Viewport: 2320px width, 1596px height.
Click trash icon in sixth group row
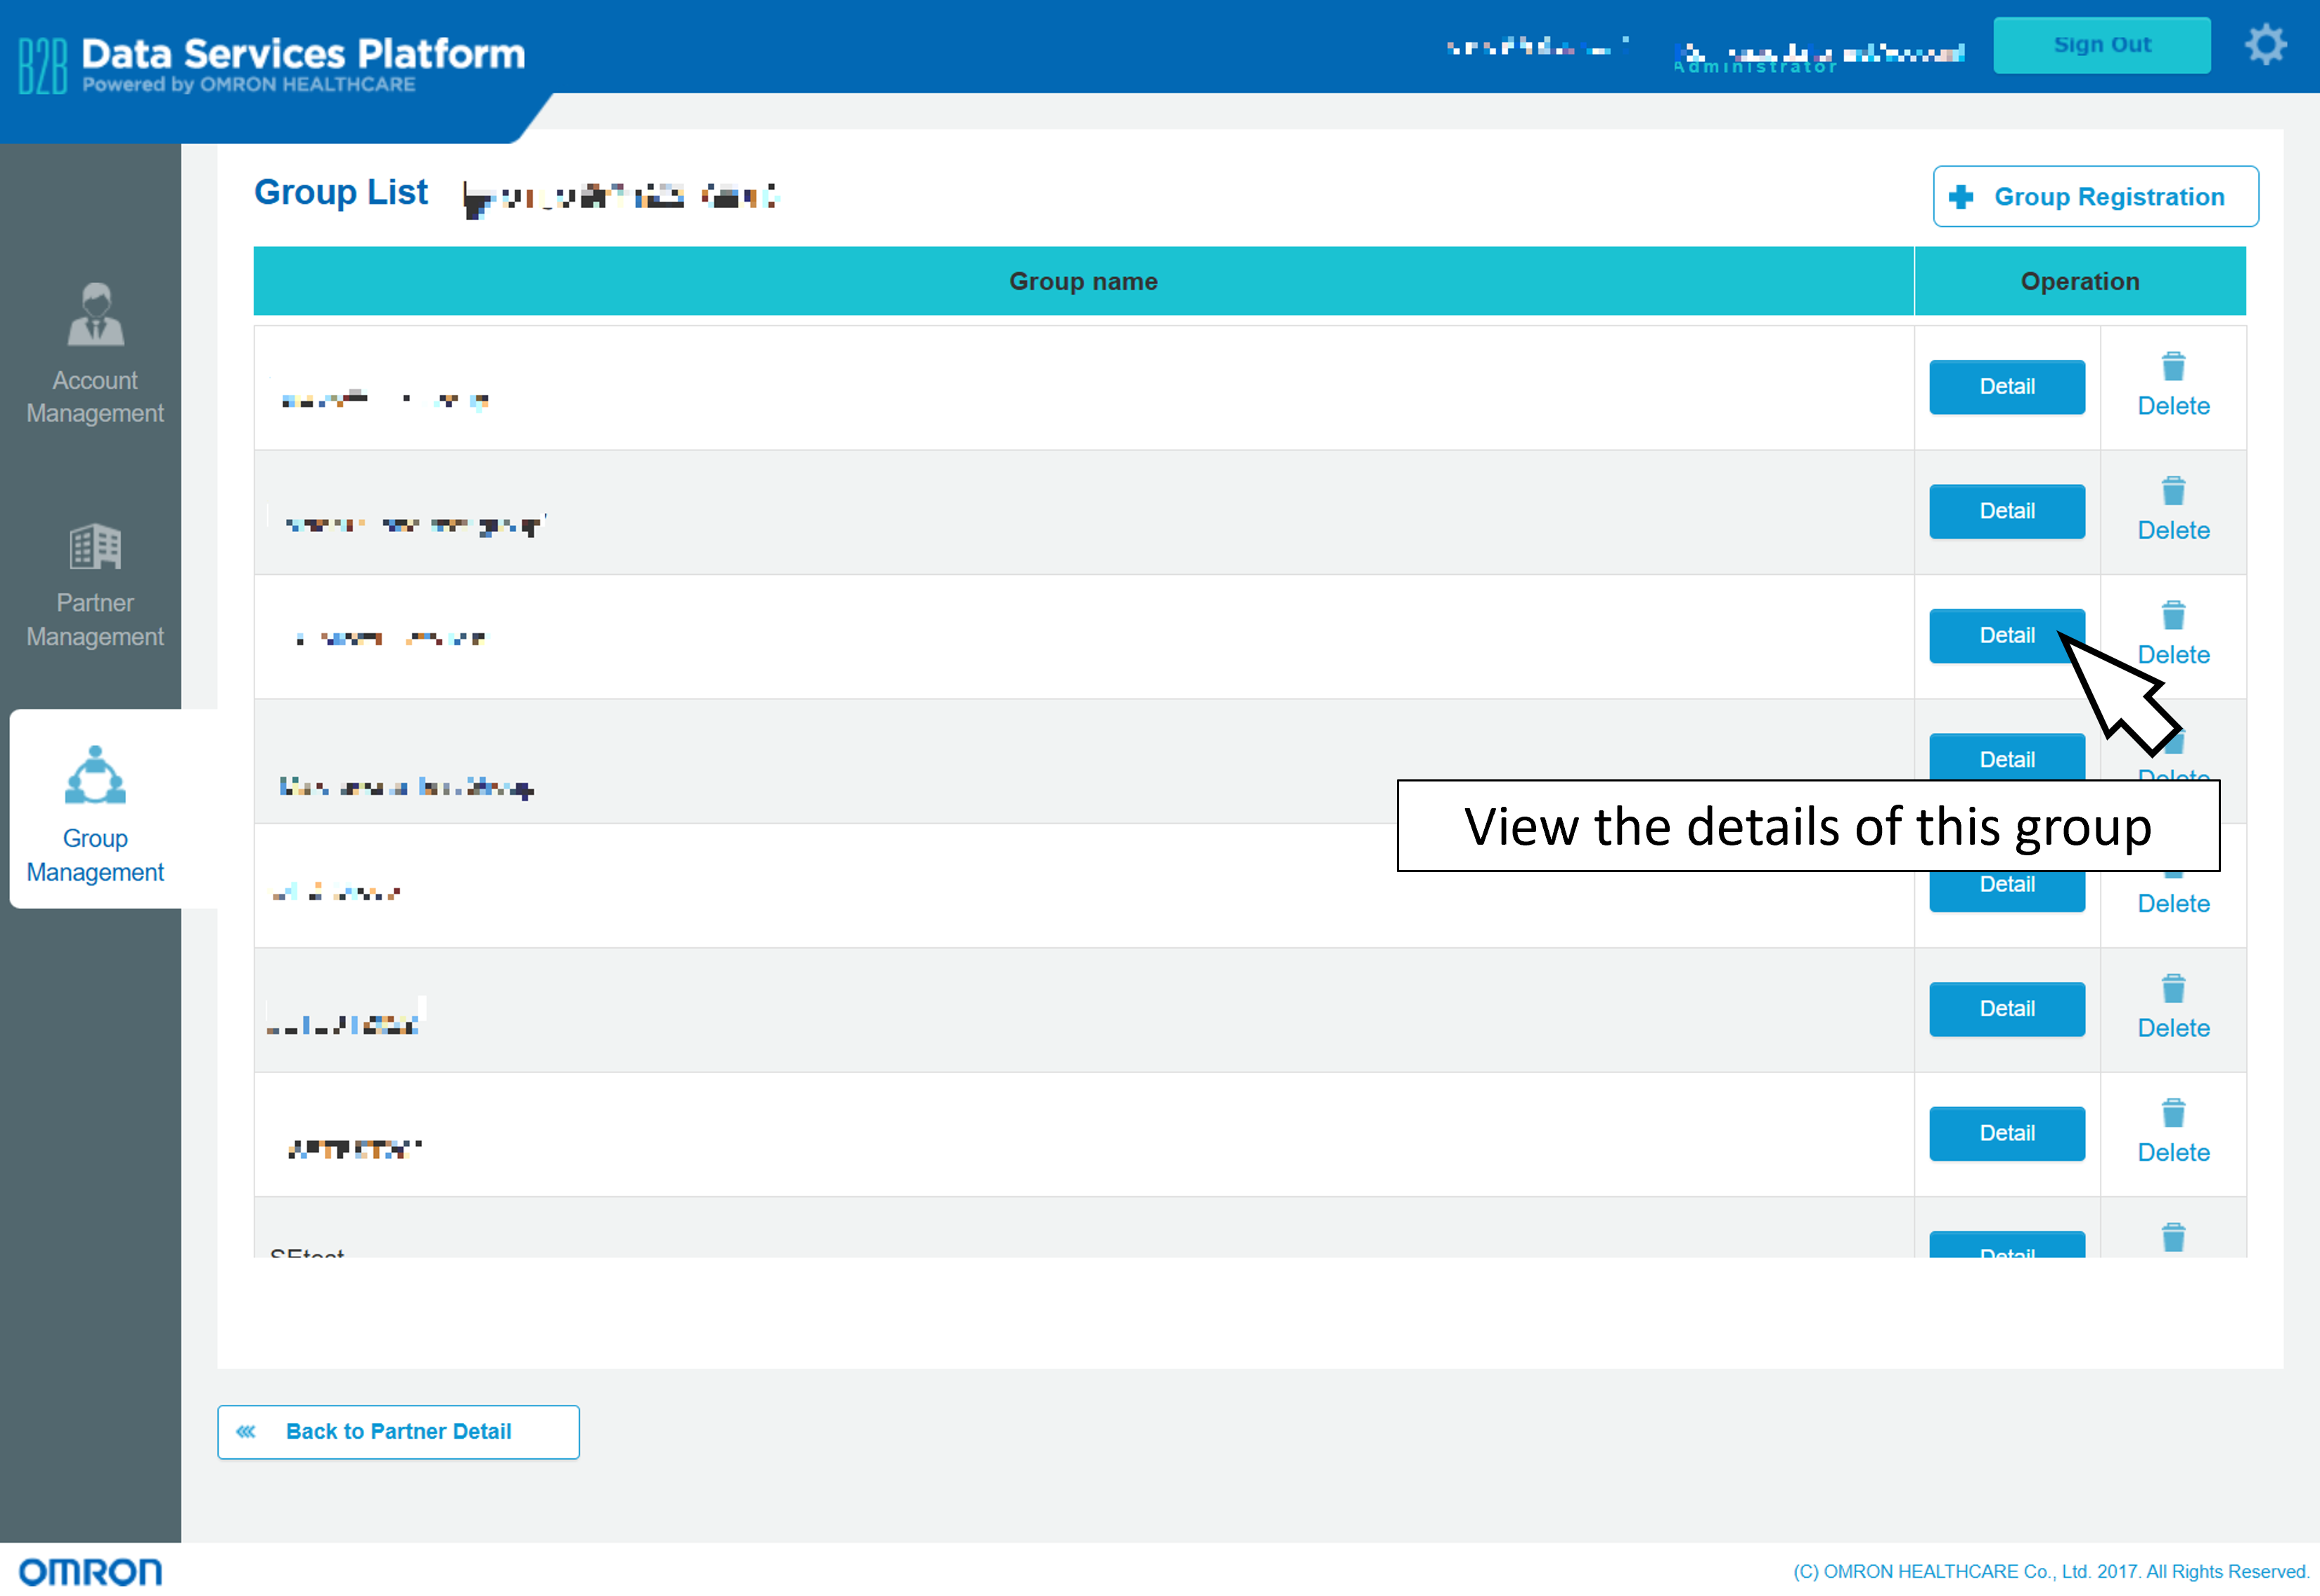(x=2173, y=989)
